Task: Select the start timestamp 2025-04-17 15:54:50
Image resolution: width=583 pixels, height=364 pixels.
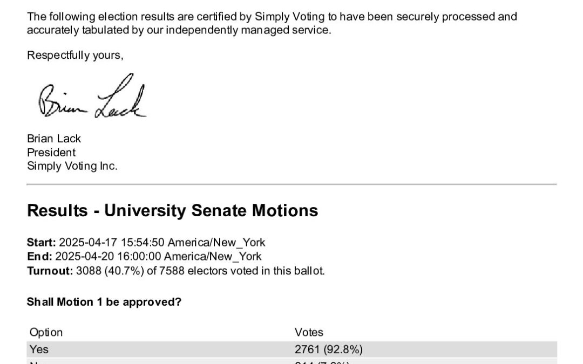Action: [110, 242]
